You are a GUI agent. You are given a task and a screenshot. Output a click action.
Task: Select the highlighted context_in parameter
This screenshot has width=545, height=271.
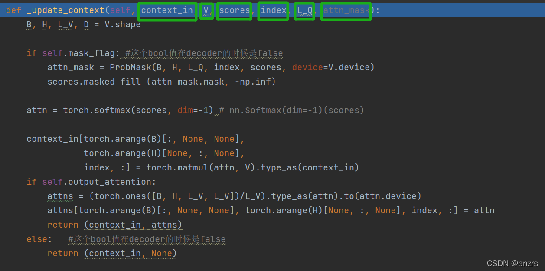coord(167,10)
